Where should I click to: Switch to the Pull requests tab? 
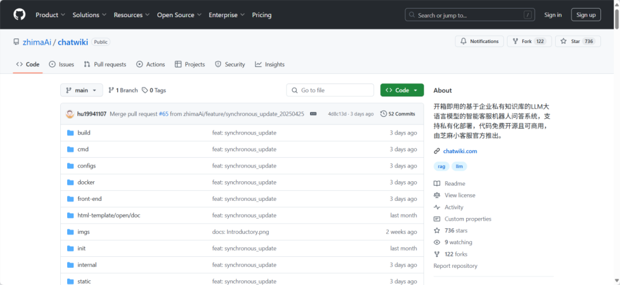pyautogui.click(x=105, y=64)
